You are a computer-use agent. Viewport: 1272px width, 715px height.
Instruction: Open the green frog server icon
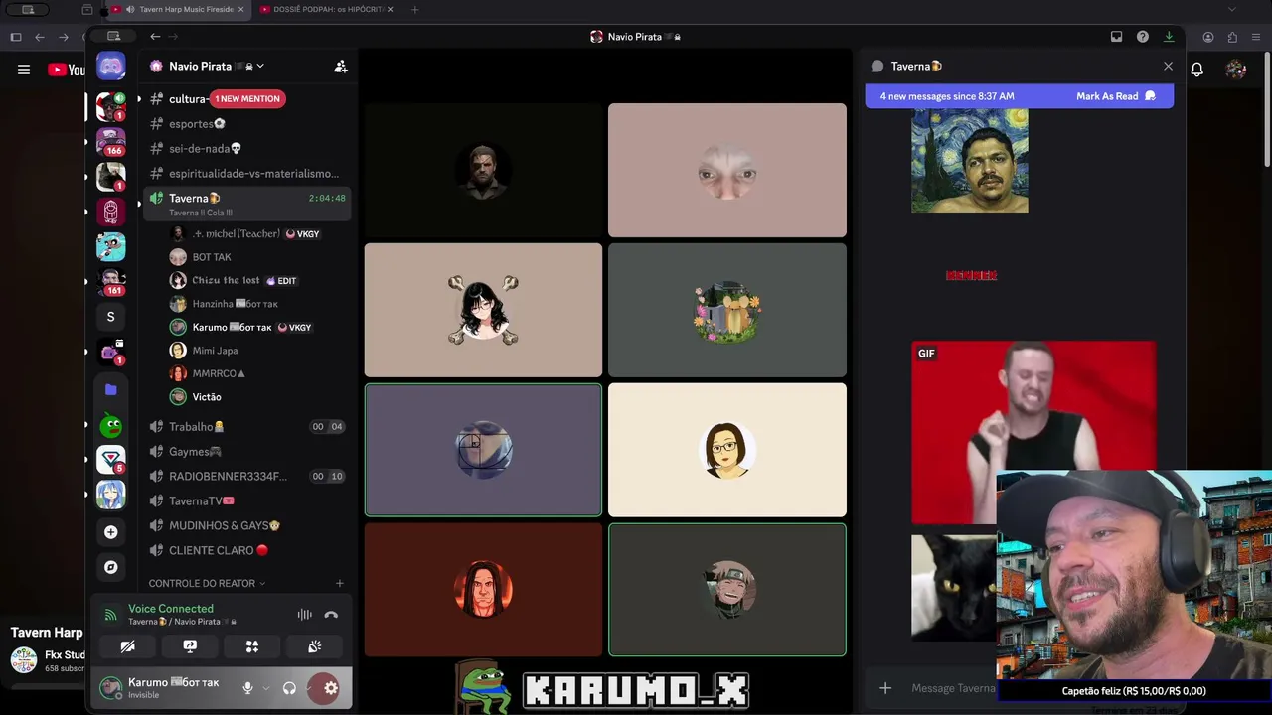click(110, 427)
